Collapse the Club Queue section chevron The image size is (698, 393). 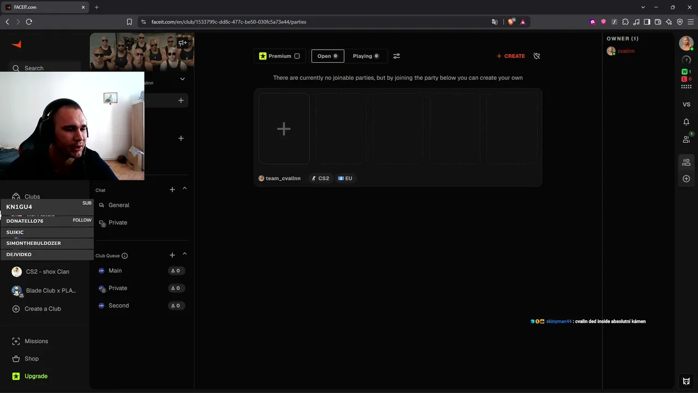pyautogui.click(x=184, y=254)
